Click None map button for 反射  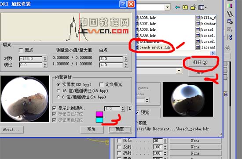[x=195, y=147]
